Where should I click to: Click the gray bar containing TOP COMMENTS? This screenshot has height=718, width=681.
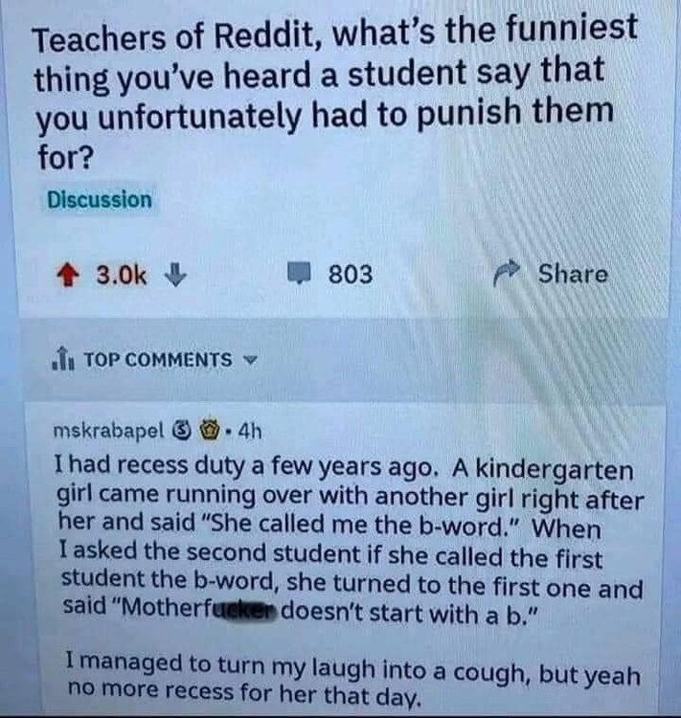tap(344, 360)
